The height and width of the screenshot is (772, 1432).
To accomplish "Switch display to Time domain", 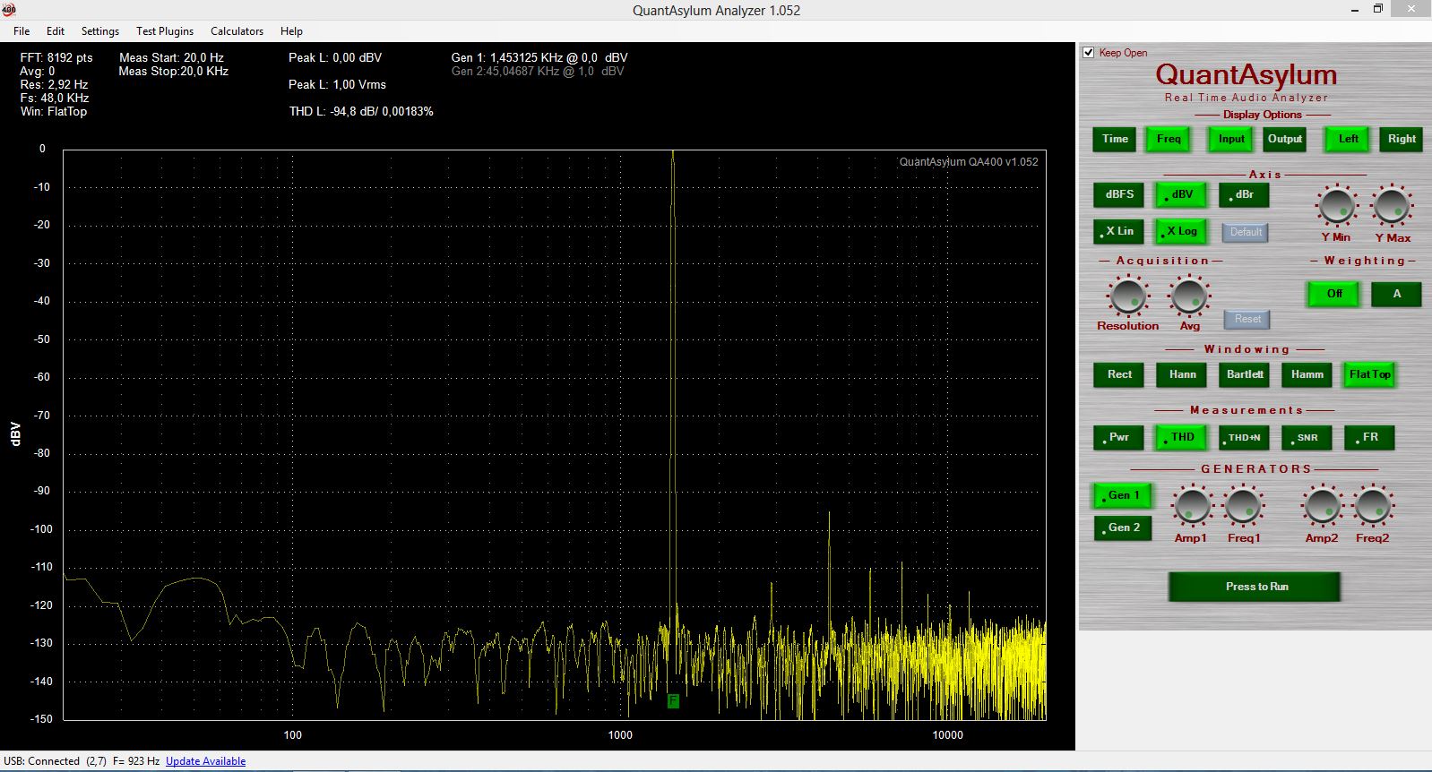I will click(x=1115, y=139).
